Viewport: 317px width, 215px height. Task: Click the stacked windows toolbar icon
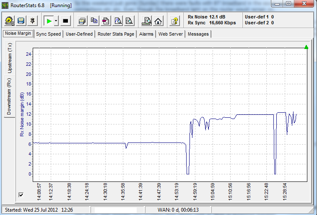[83, 21]
